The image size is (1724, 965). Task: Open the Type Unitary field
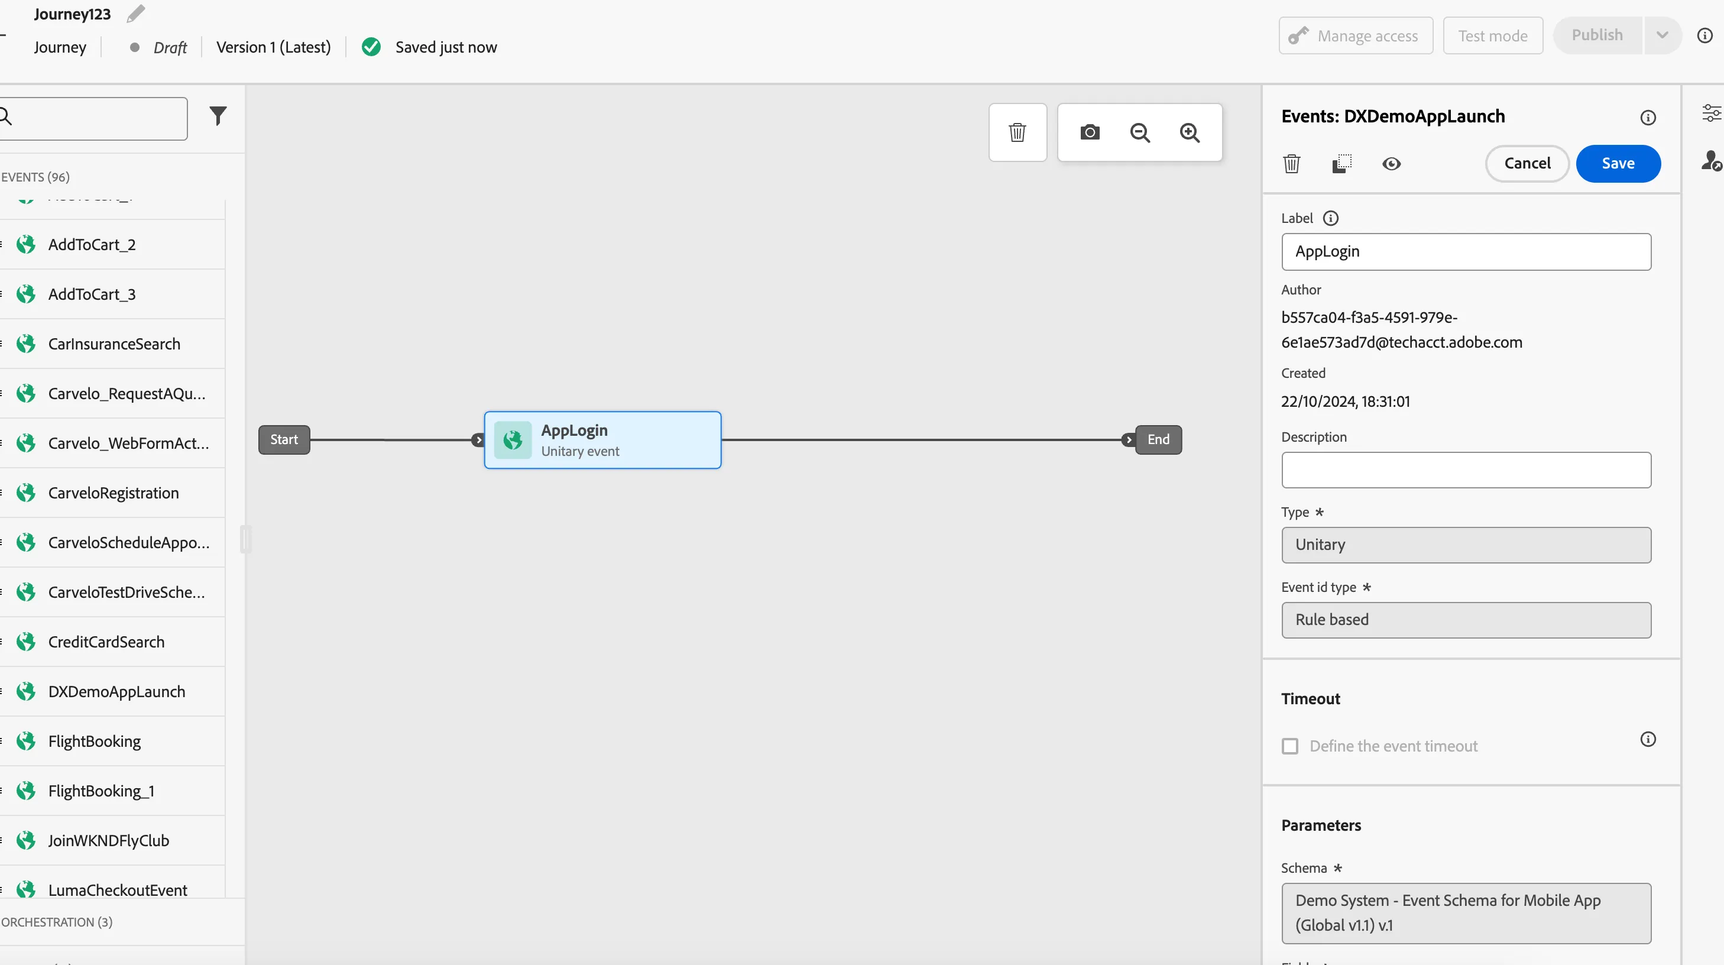(1466, 545)
